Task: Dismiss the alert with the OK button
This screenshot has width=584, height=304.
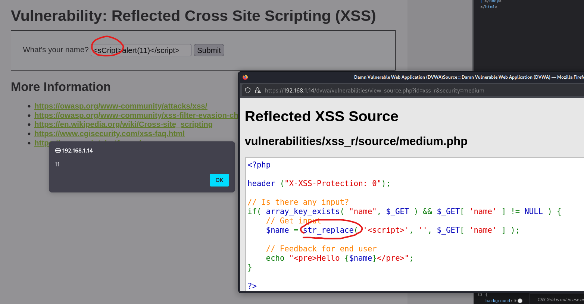Action: click(219, 180)
